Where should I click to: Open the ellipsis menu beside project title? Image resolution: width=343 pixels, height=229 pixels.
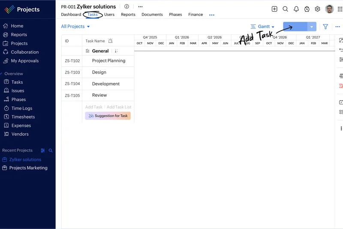pyautogui.click(x=141, y=6)
